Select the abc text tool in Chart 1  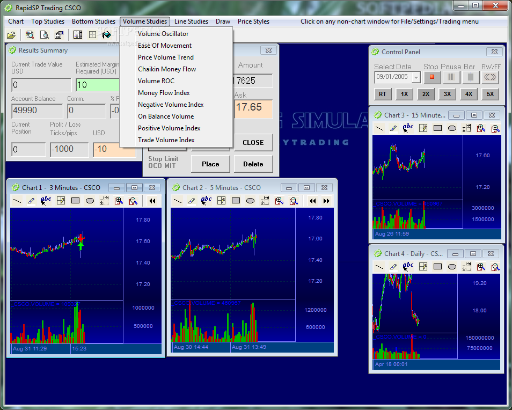coord(46,201)
